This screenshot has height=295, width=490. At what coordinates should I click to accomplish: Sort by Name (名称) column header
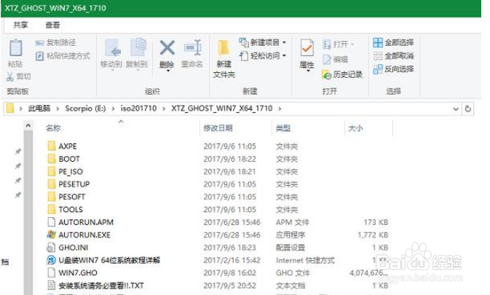tap(53, 128)
